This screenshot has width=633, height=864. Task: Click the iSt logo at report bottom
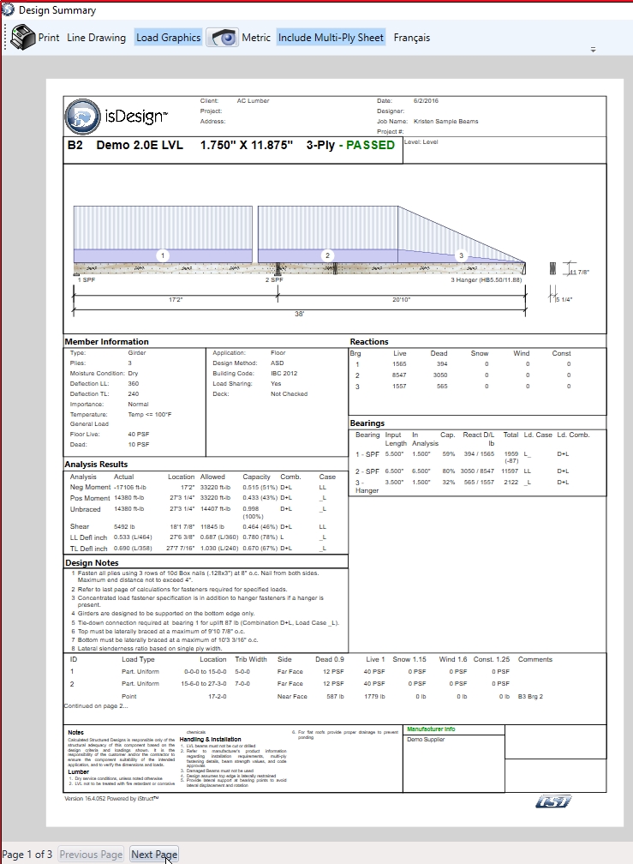(553, 801)
